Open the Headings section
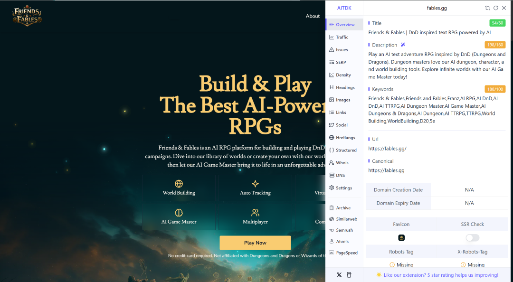 [344, 87]
